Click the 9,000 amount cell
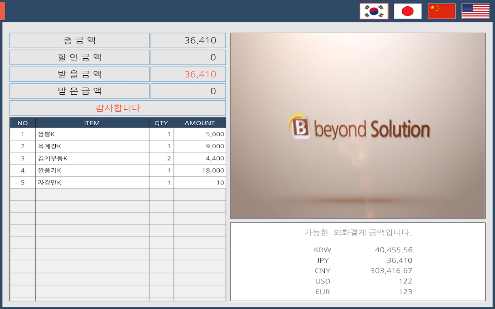Screen dimensions: 495x309 click(x=200, y=146)
